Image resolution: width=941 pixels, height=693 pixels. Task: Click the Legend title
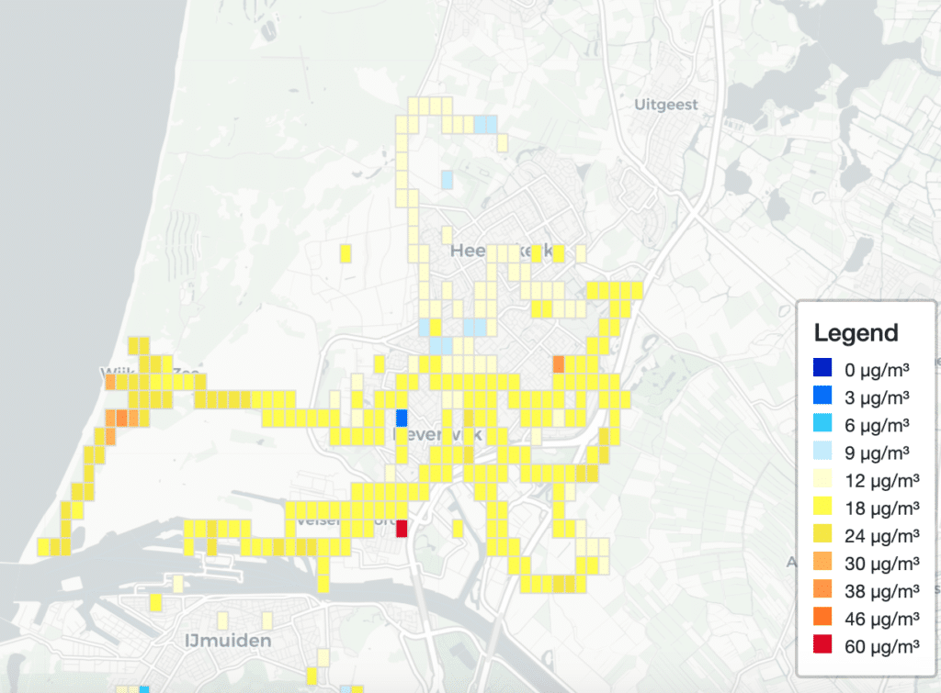click(x=856, y=332)
